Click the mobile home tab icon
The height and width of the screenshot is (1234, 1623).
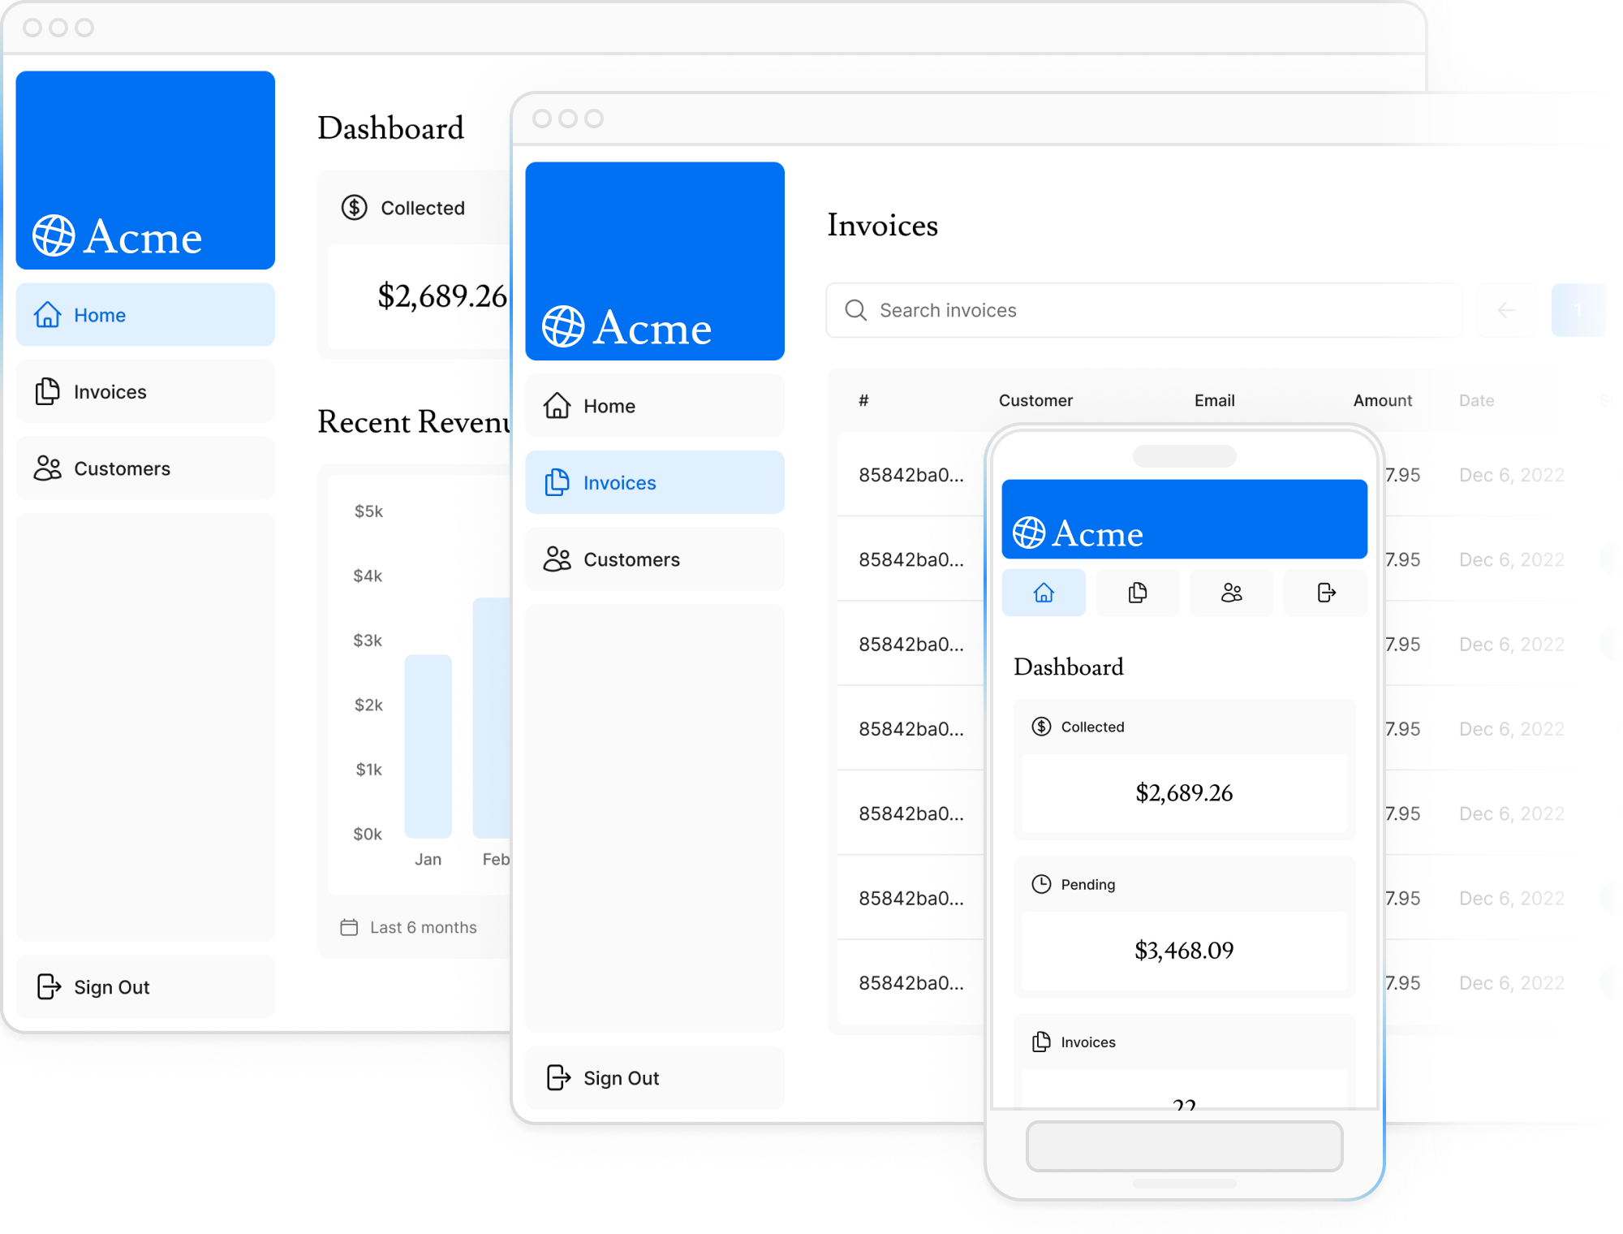1044,593
